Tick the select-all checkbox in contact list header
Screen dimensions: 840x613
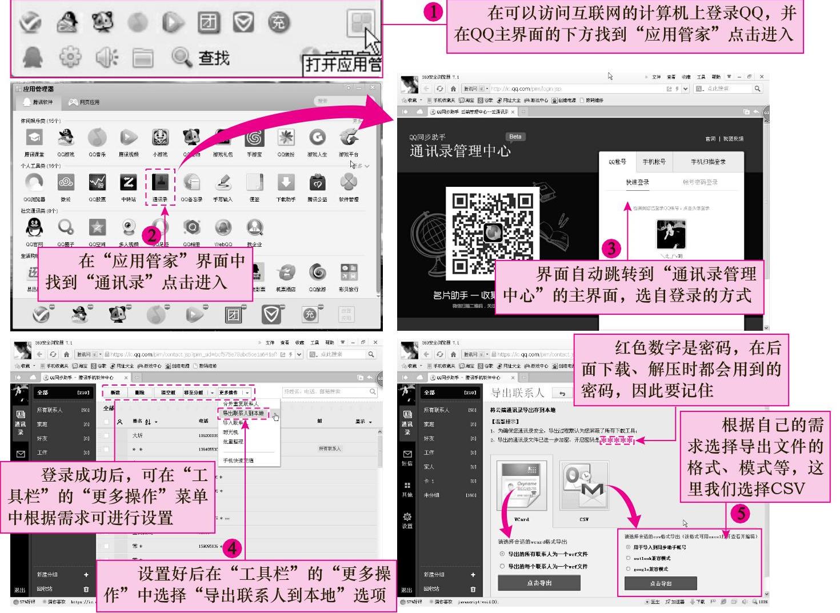[x=106, y=422]
